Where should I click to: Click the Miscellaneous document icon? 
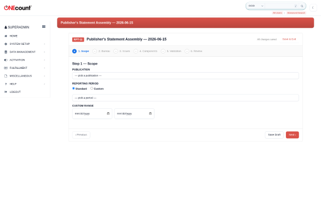tap(5, 76)
